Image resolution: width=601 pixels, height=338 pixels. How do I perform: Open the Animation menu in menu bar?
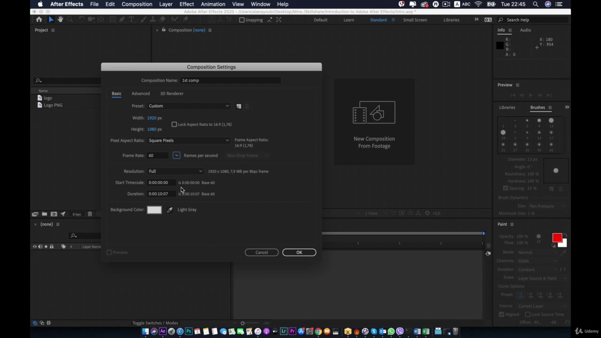[x=213, y=4]
